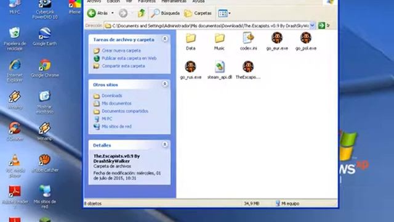Open Mis sitios de red desktop icon

point(44,197)
